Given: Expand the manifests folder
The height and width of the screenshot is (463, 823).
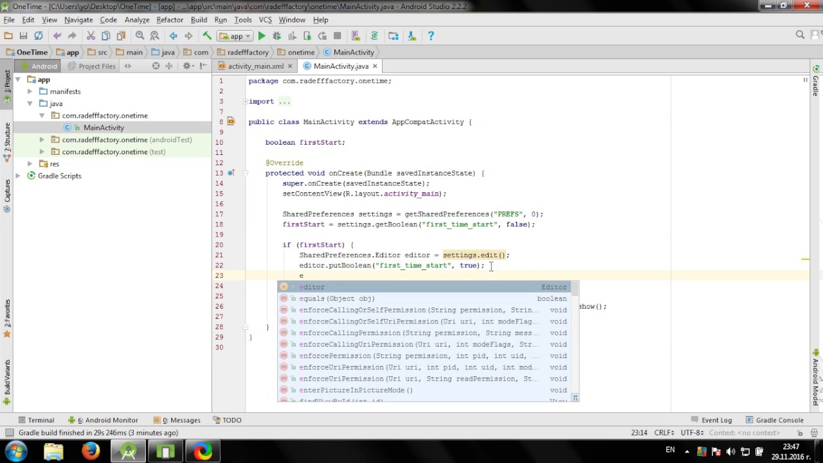Looking at the screenshot, I should (x=30, y=92).
